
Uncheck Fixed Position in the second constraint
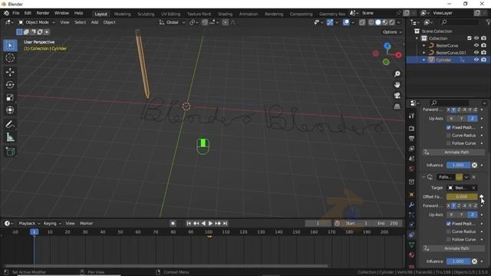[448, 224]
